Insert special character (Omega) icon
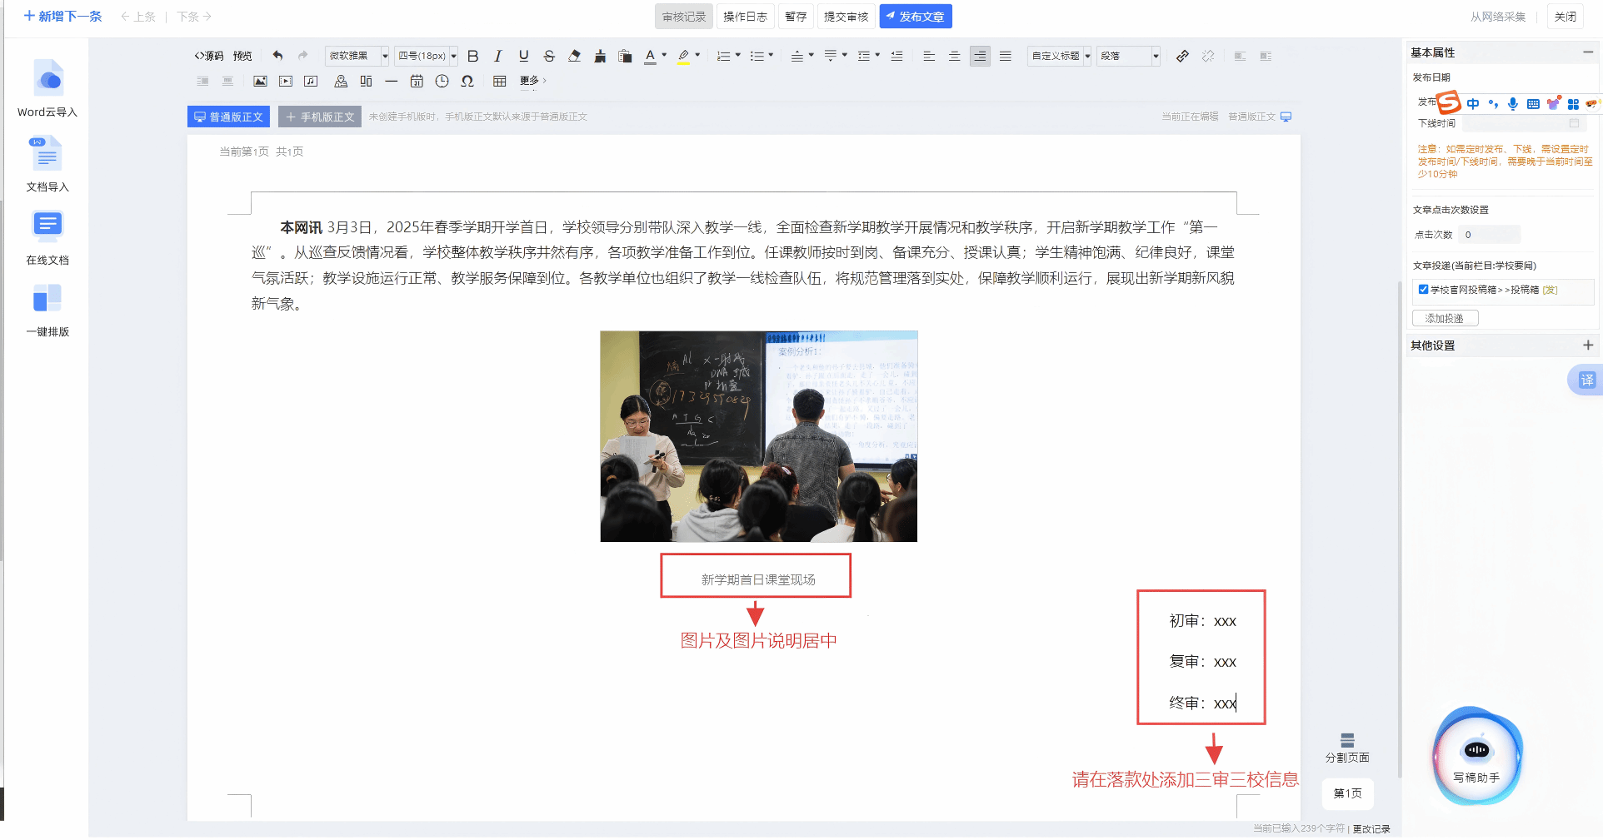Screen dimensions: 1603x840 pyautogui.click(x=467, y=81)
